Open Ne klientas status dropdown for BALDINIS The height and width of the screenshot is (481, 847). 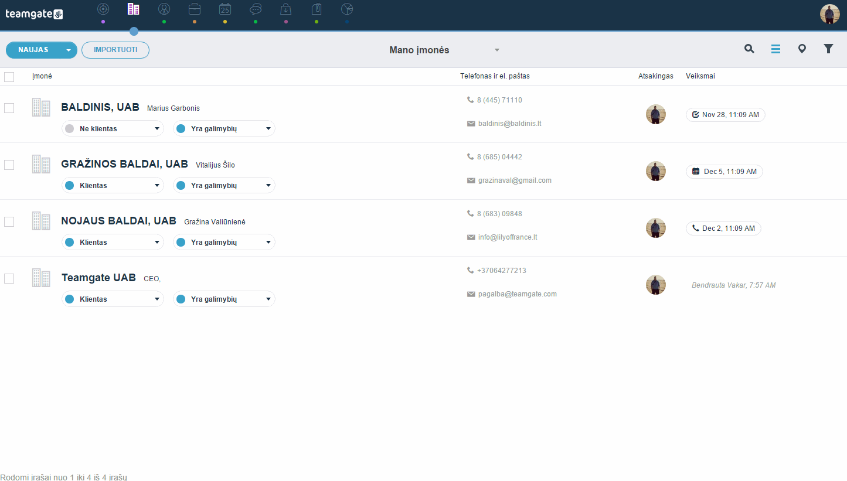click(113, 129)
